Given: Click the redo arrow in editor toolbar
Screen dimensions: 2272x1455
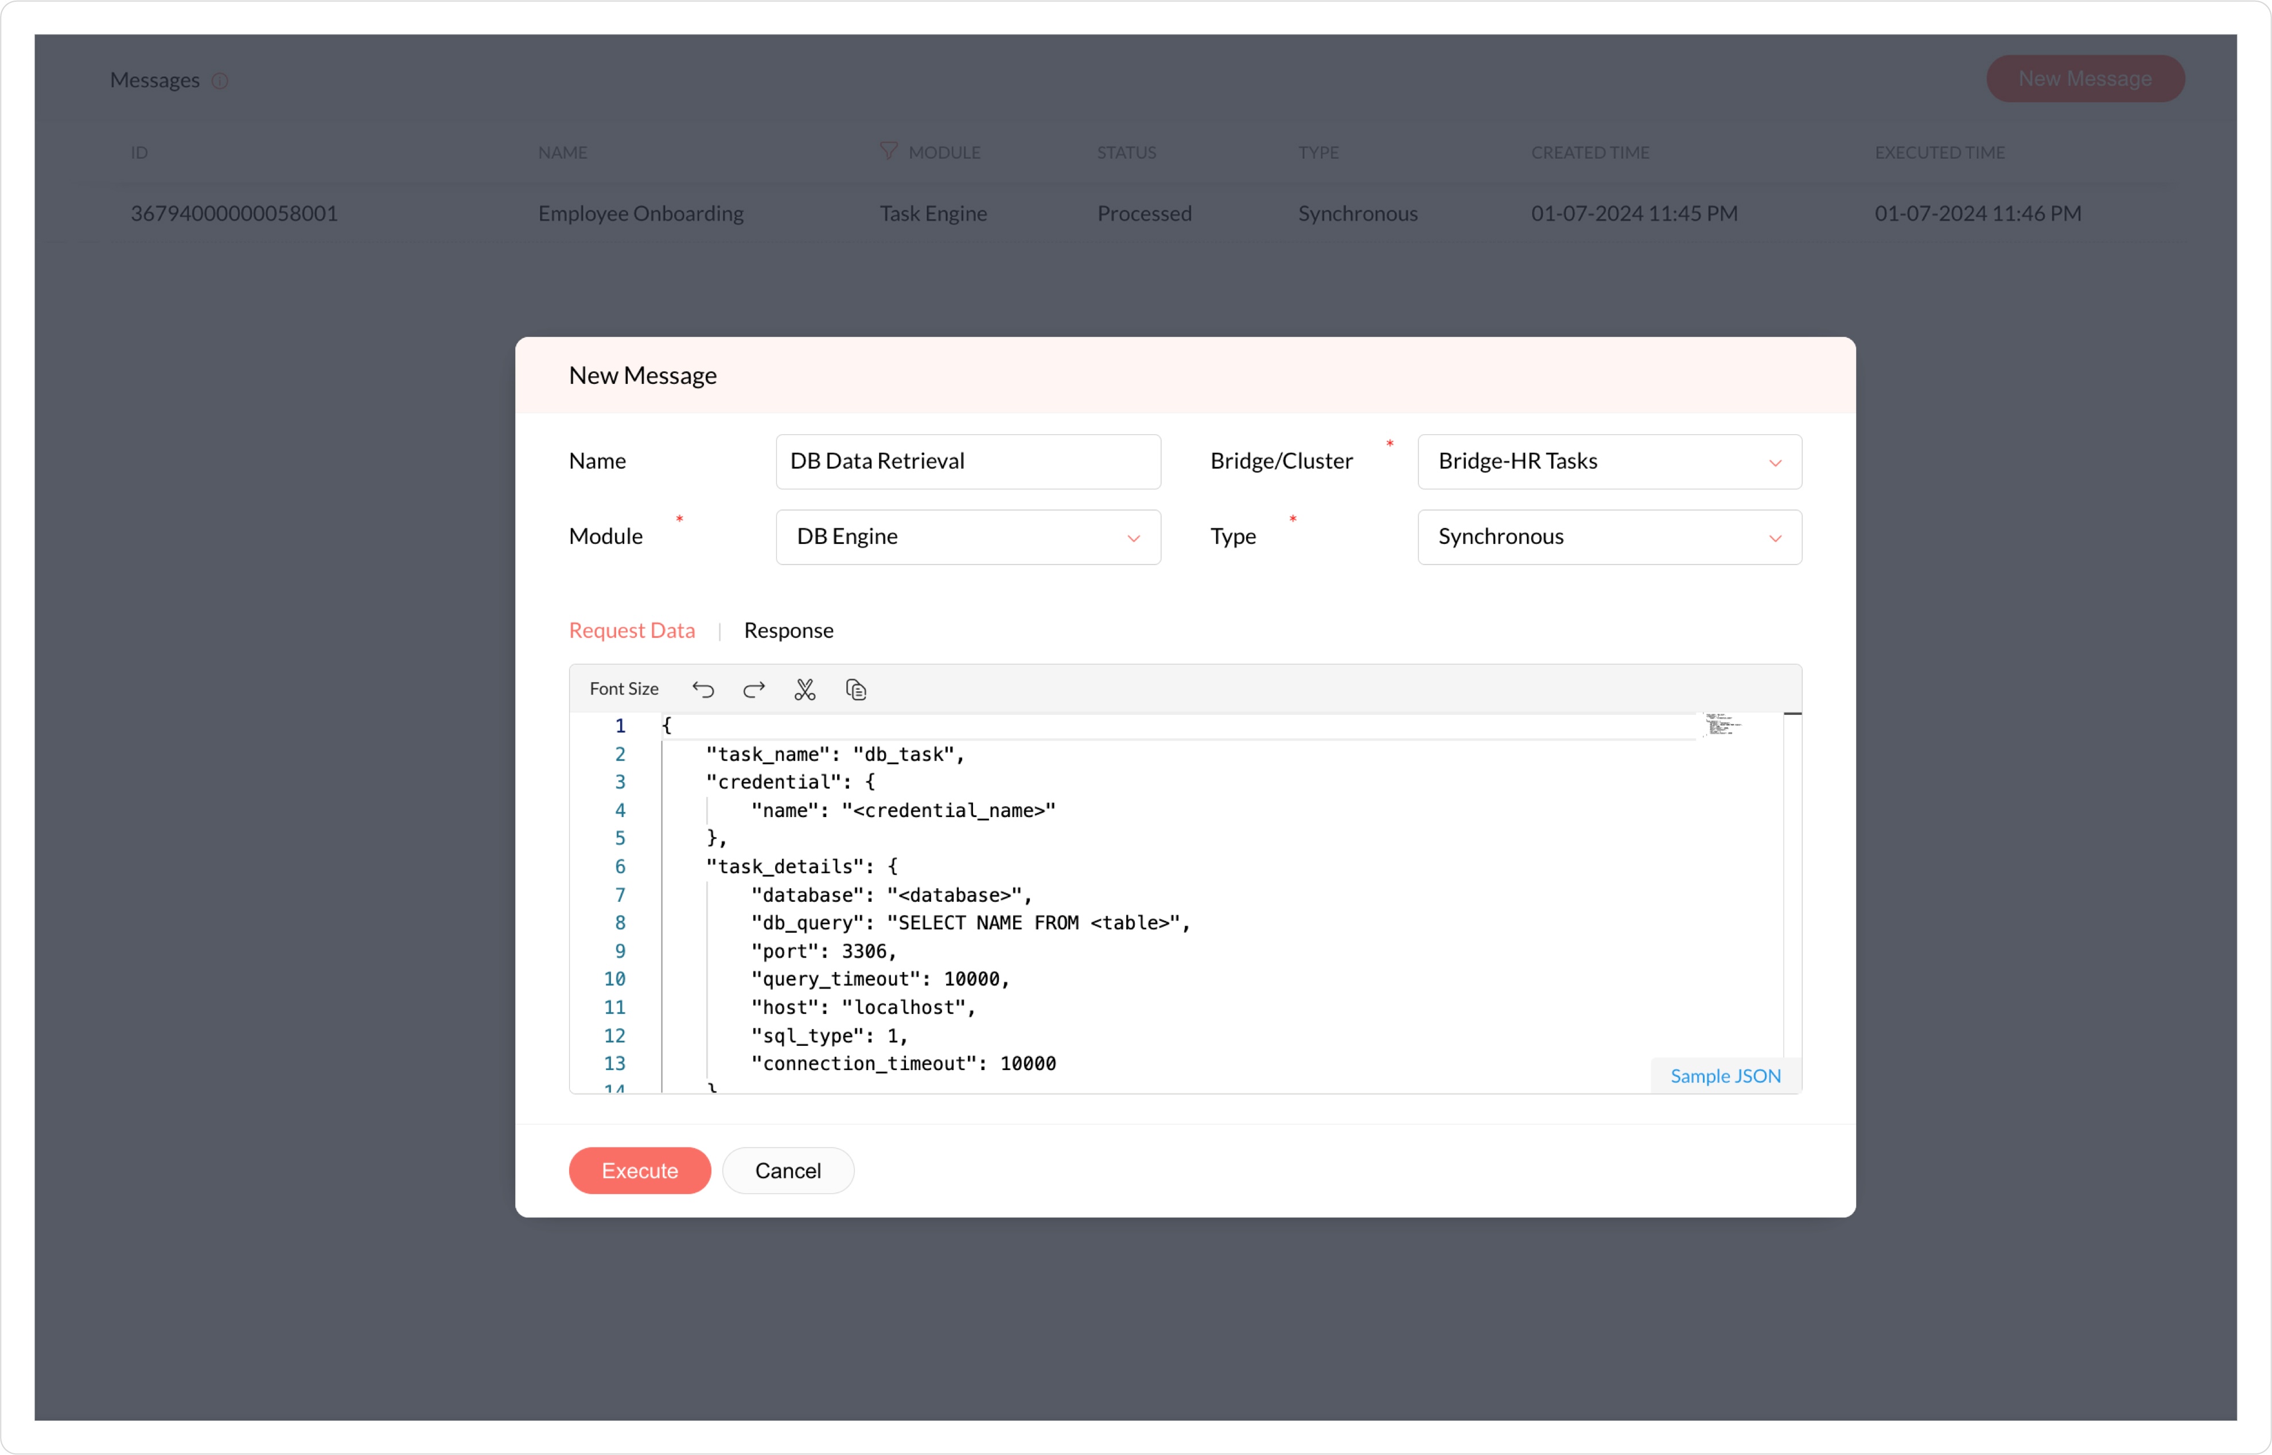Looking at the screenshot, I should click(x=754, y=690).
